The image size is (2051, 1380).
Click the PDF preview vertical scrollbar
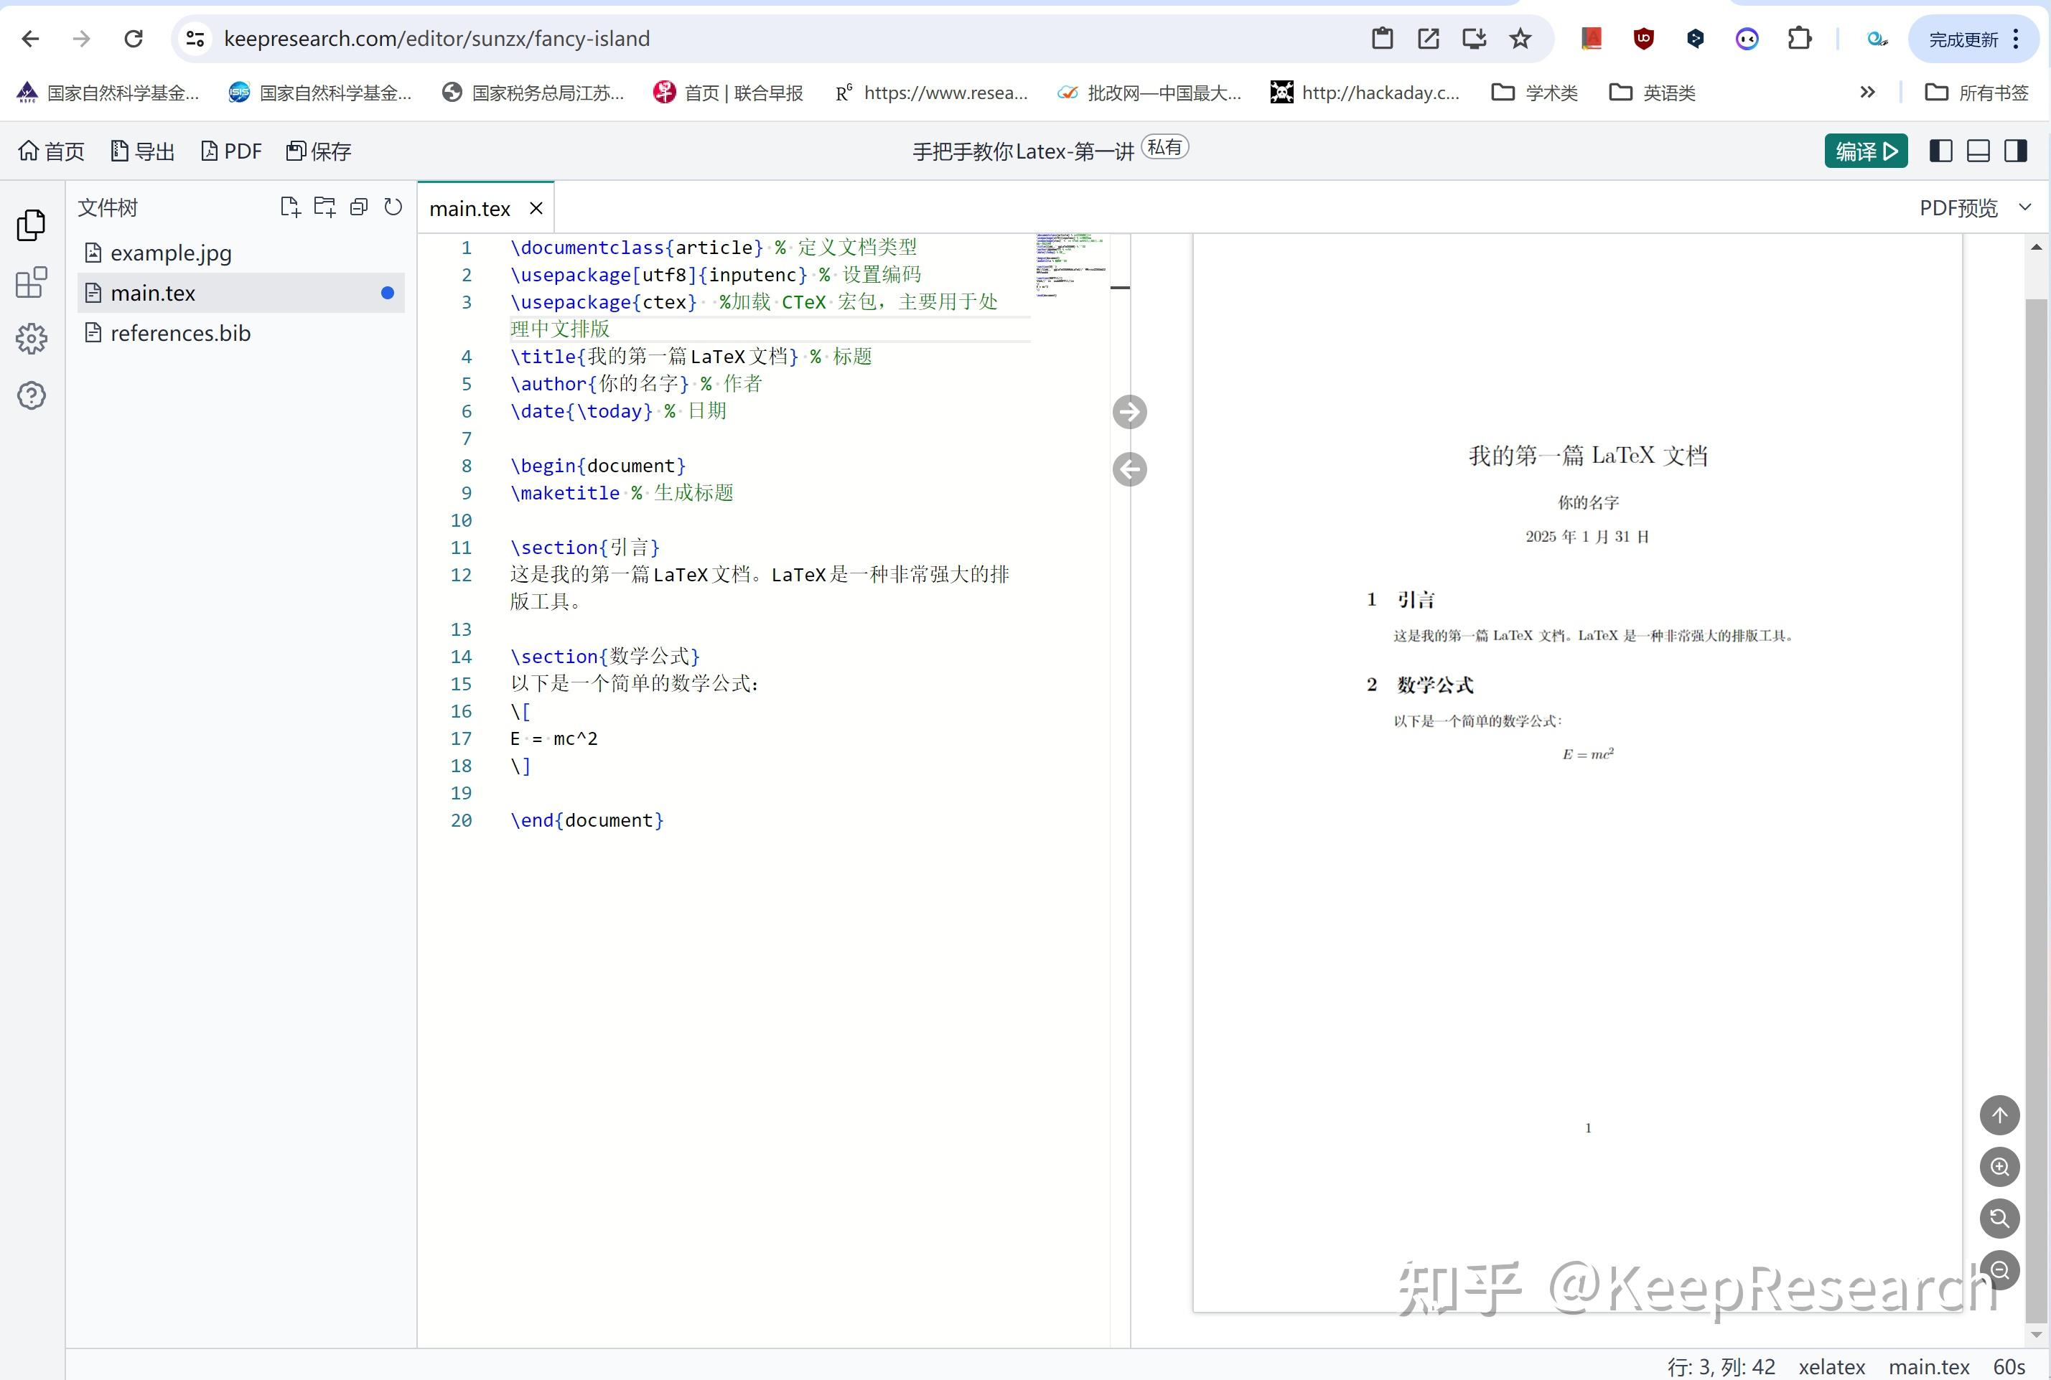coord(2035,792)
